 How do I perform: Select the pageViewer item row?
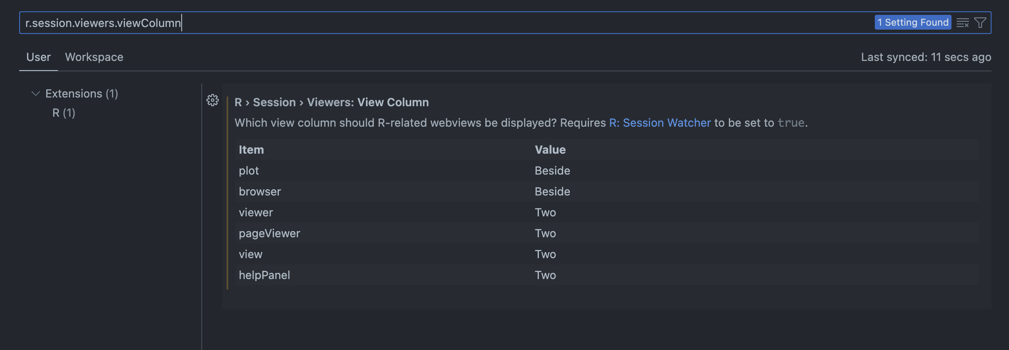[x=606, y=233]
